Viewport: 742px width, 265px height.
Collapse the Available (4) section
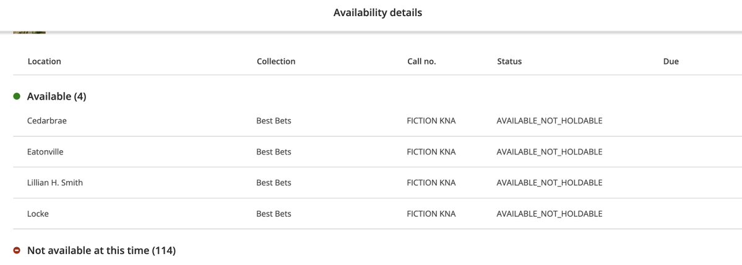tap(56, 96)
